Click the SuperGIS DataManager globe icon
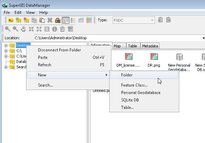 pos(5,5)
